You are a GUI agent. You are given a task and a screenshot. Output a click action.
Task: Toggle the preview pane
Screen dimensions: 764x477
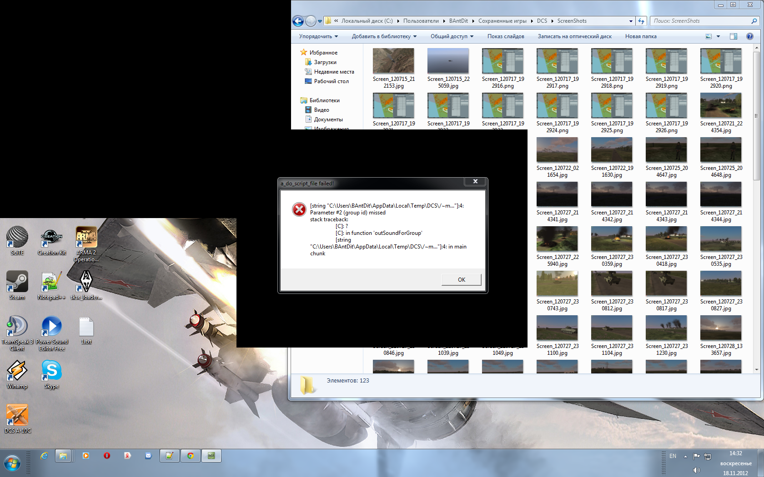tap(734, 36)
